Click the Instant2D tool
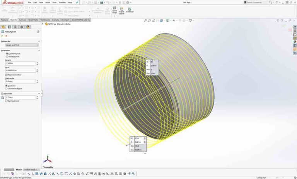The image size is (297, 179). (129, 10)
